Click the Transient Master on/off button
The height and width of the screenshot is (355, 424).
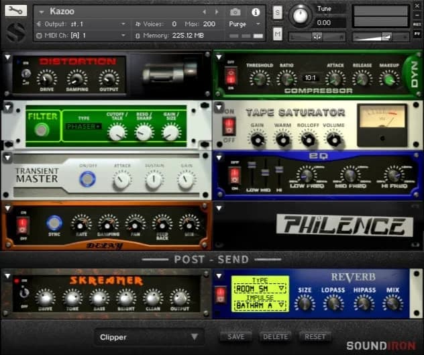pyautogui.click(x=87, y=179)
